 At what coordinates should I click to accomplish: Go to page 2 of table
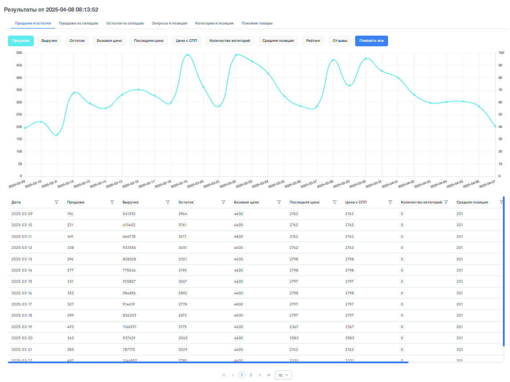pos(251,375)
